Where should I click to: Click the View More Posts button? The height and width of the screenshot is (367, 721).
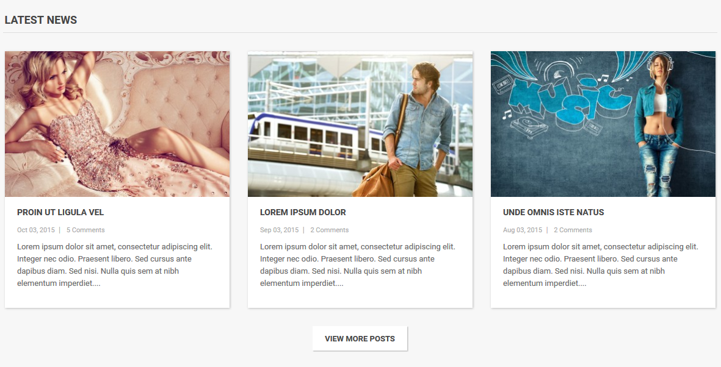[360, 338]
